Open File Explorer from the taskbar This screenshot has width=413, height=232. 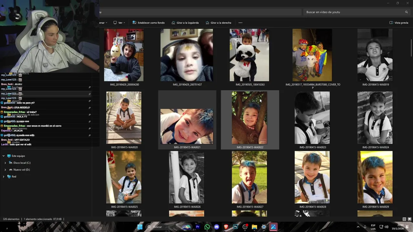click(254, 227)
